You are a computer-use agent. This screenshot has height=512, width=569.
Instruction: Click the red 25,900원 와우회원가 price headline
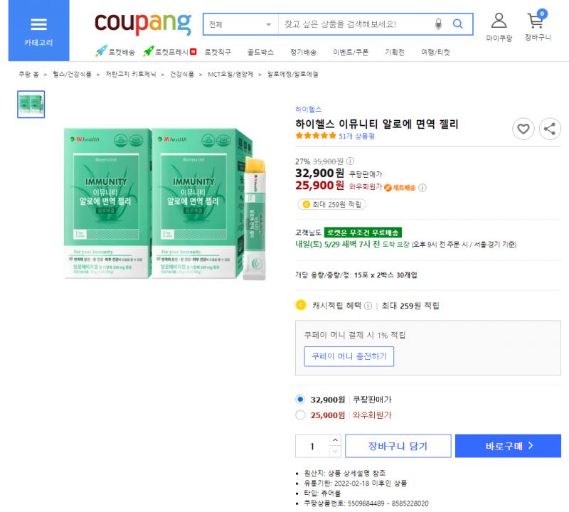click(x=339, y=186)
